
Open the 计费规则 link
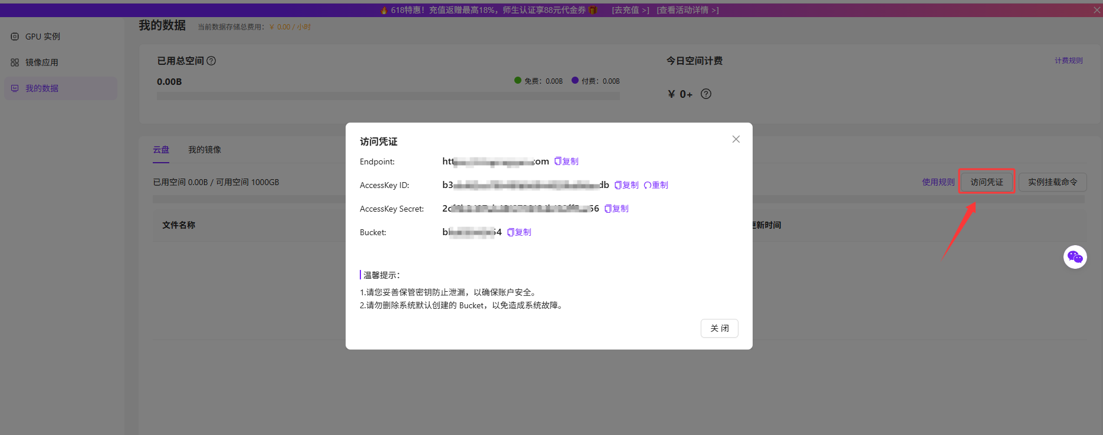[x=1069, y=61]
